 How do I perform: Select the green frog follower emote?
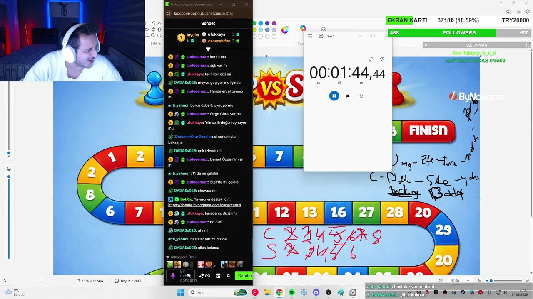click(x=170, y=265)
